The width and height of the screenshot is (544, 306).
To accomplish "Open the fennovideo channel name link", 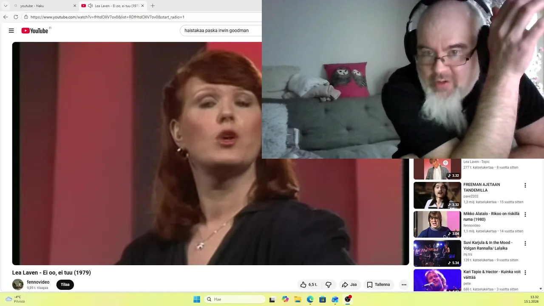I will pyautogui.click(x=38, y=282).
